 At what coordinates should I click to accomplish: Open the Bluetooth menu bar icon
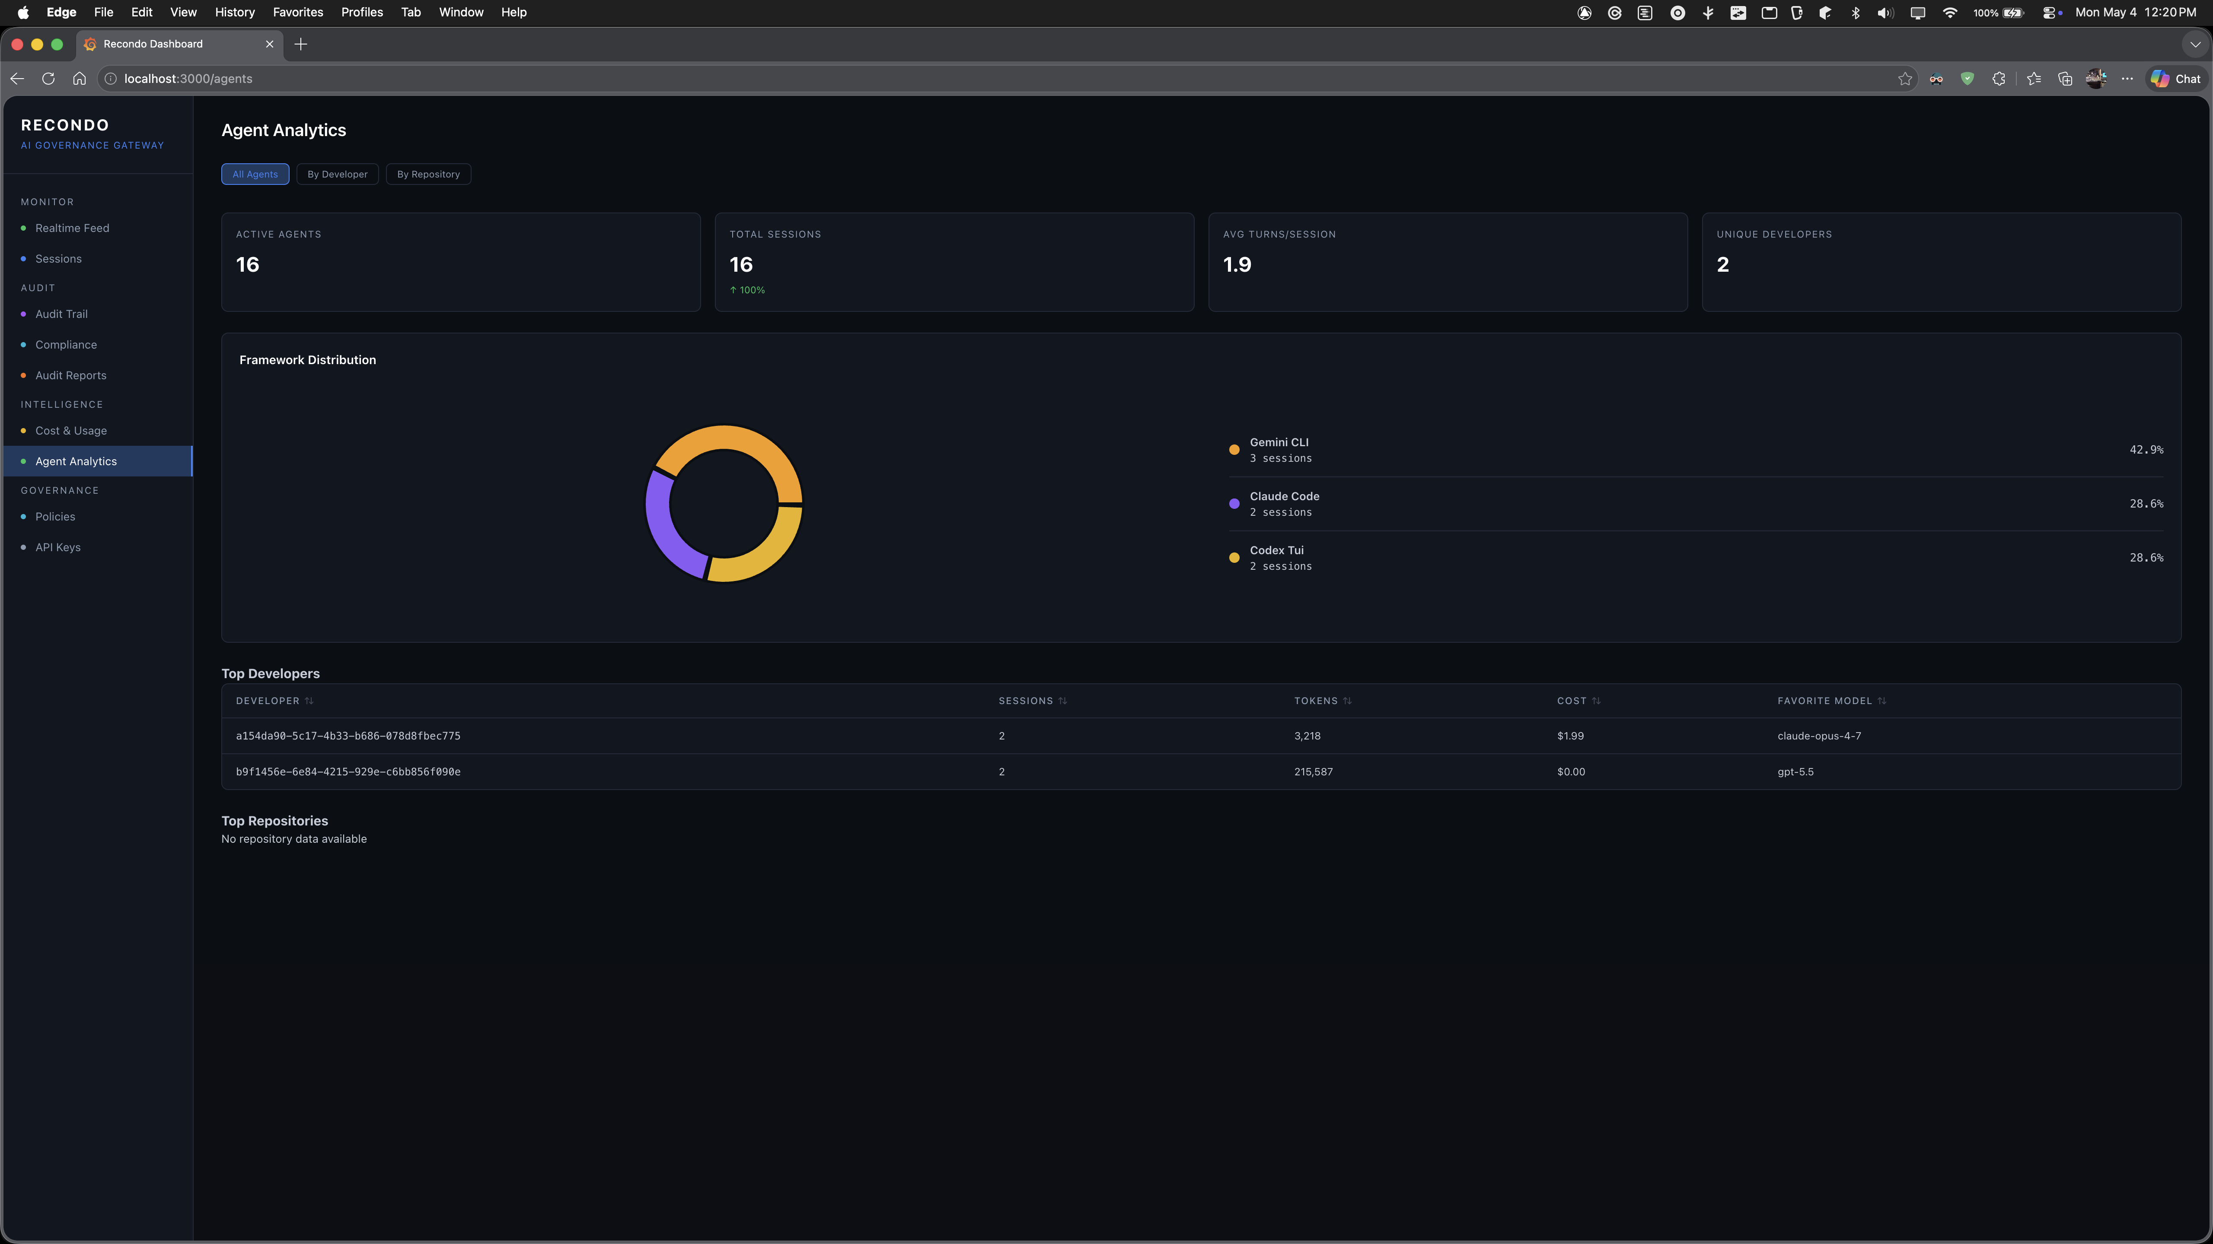1855,13
